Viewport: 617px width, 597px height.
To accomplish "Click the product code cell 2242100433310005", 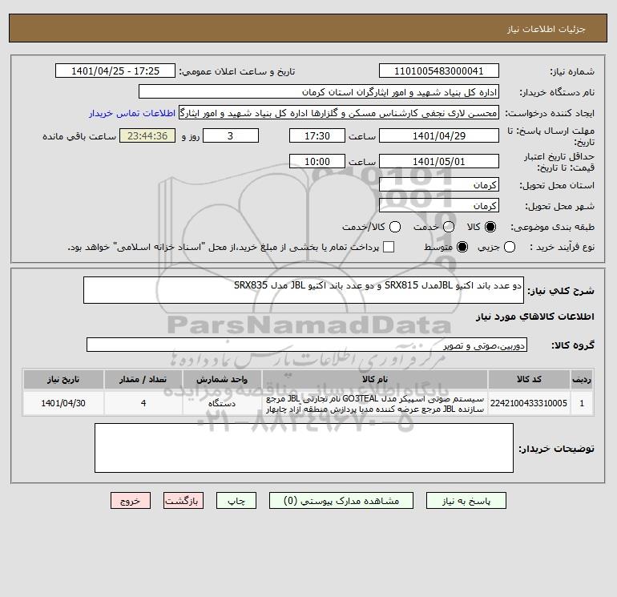I will click(x=529, y=403).
